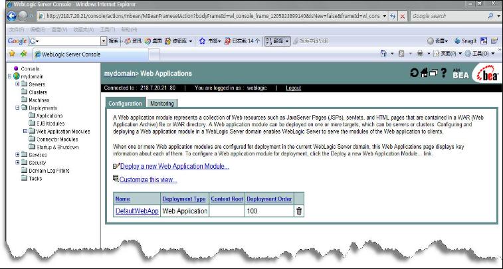Switch to the Monitoring tab

point(162,103)
